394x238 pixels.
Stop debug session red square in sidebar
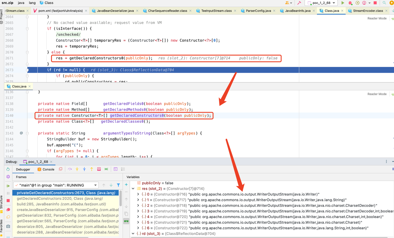(x=8, y=200)
